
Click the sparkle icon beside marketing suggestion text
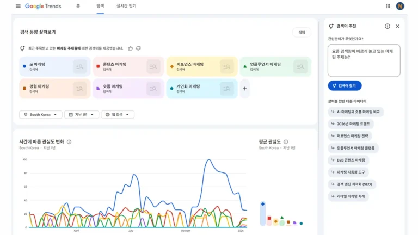22,48
